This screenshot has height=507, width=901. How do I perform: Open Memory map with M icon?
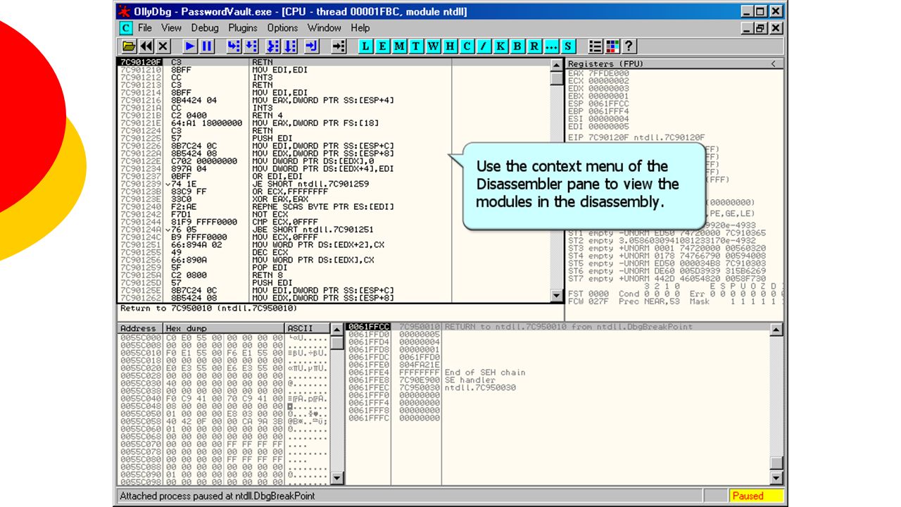click(400, 46)
